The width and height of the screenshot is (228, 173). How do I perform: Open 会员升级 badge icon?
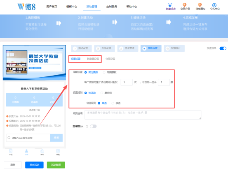coord(185,5)
